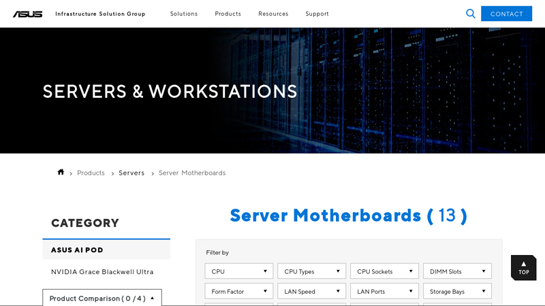
Task: Open the Products menu
Action: coord(228,14)
